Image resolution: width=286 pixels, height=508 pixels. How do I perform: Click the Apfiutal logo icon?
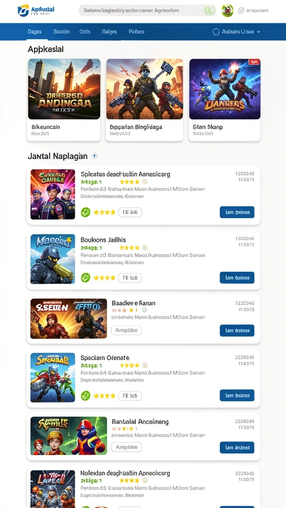(x=23, y=10)
